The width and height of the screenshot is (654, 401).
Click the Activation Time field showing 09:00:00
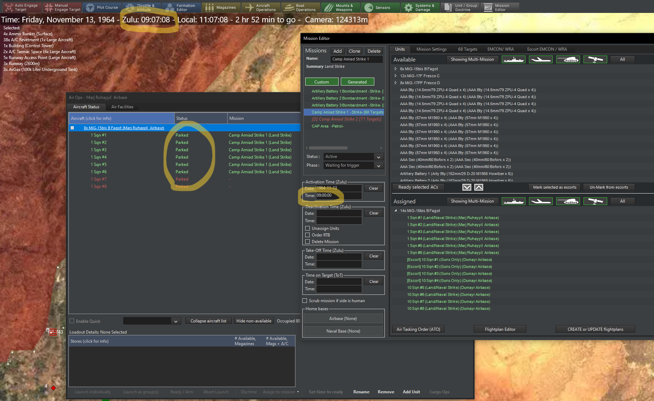(339, 196)
